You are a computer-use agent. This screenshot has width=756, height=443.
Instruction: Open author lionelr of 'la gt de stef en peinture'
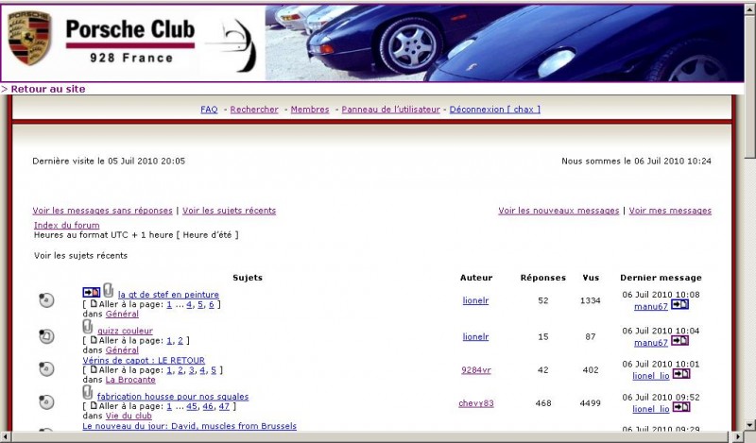click(x=475, y=300)
